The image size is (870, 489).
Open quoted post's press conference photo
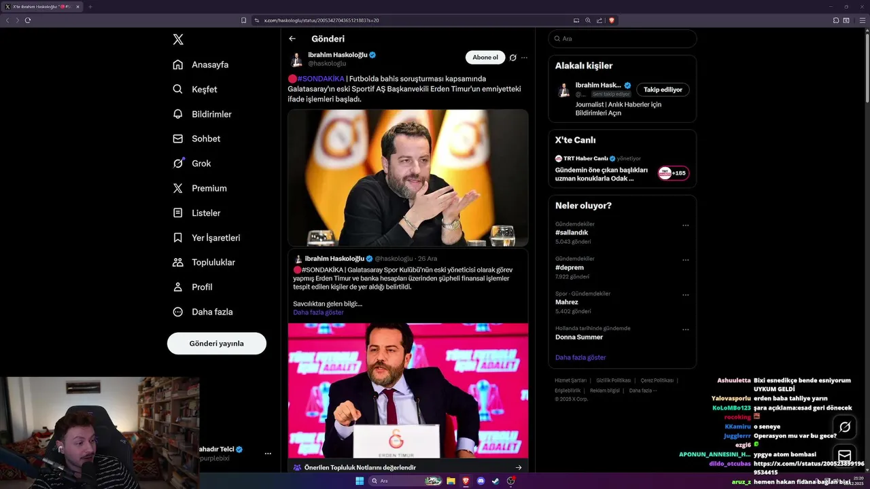pos(408,391)
